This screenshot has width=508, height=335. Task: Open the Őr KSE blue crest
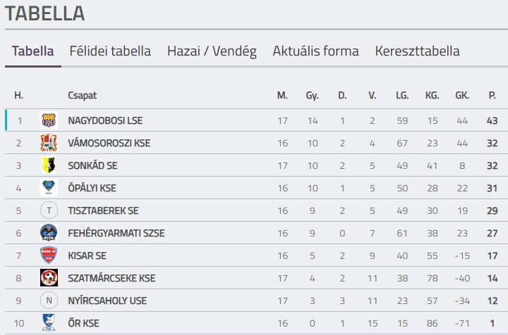[49, 323]
